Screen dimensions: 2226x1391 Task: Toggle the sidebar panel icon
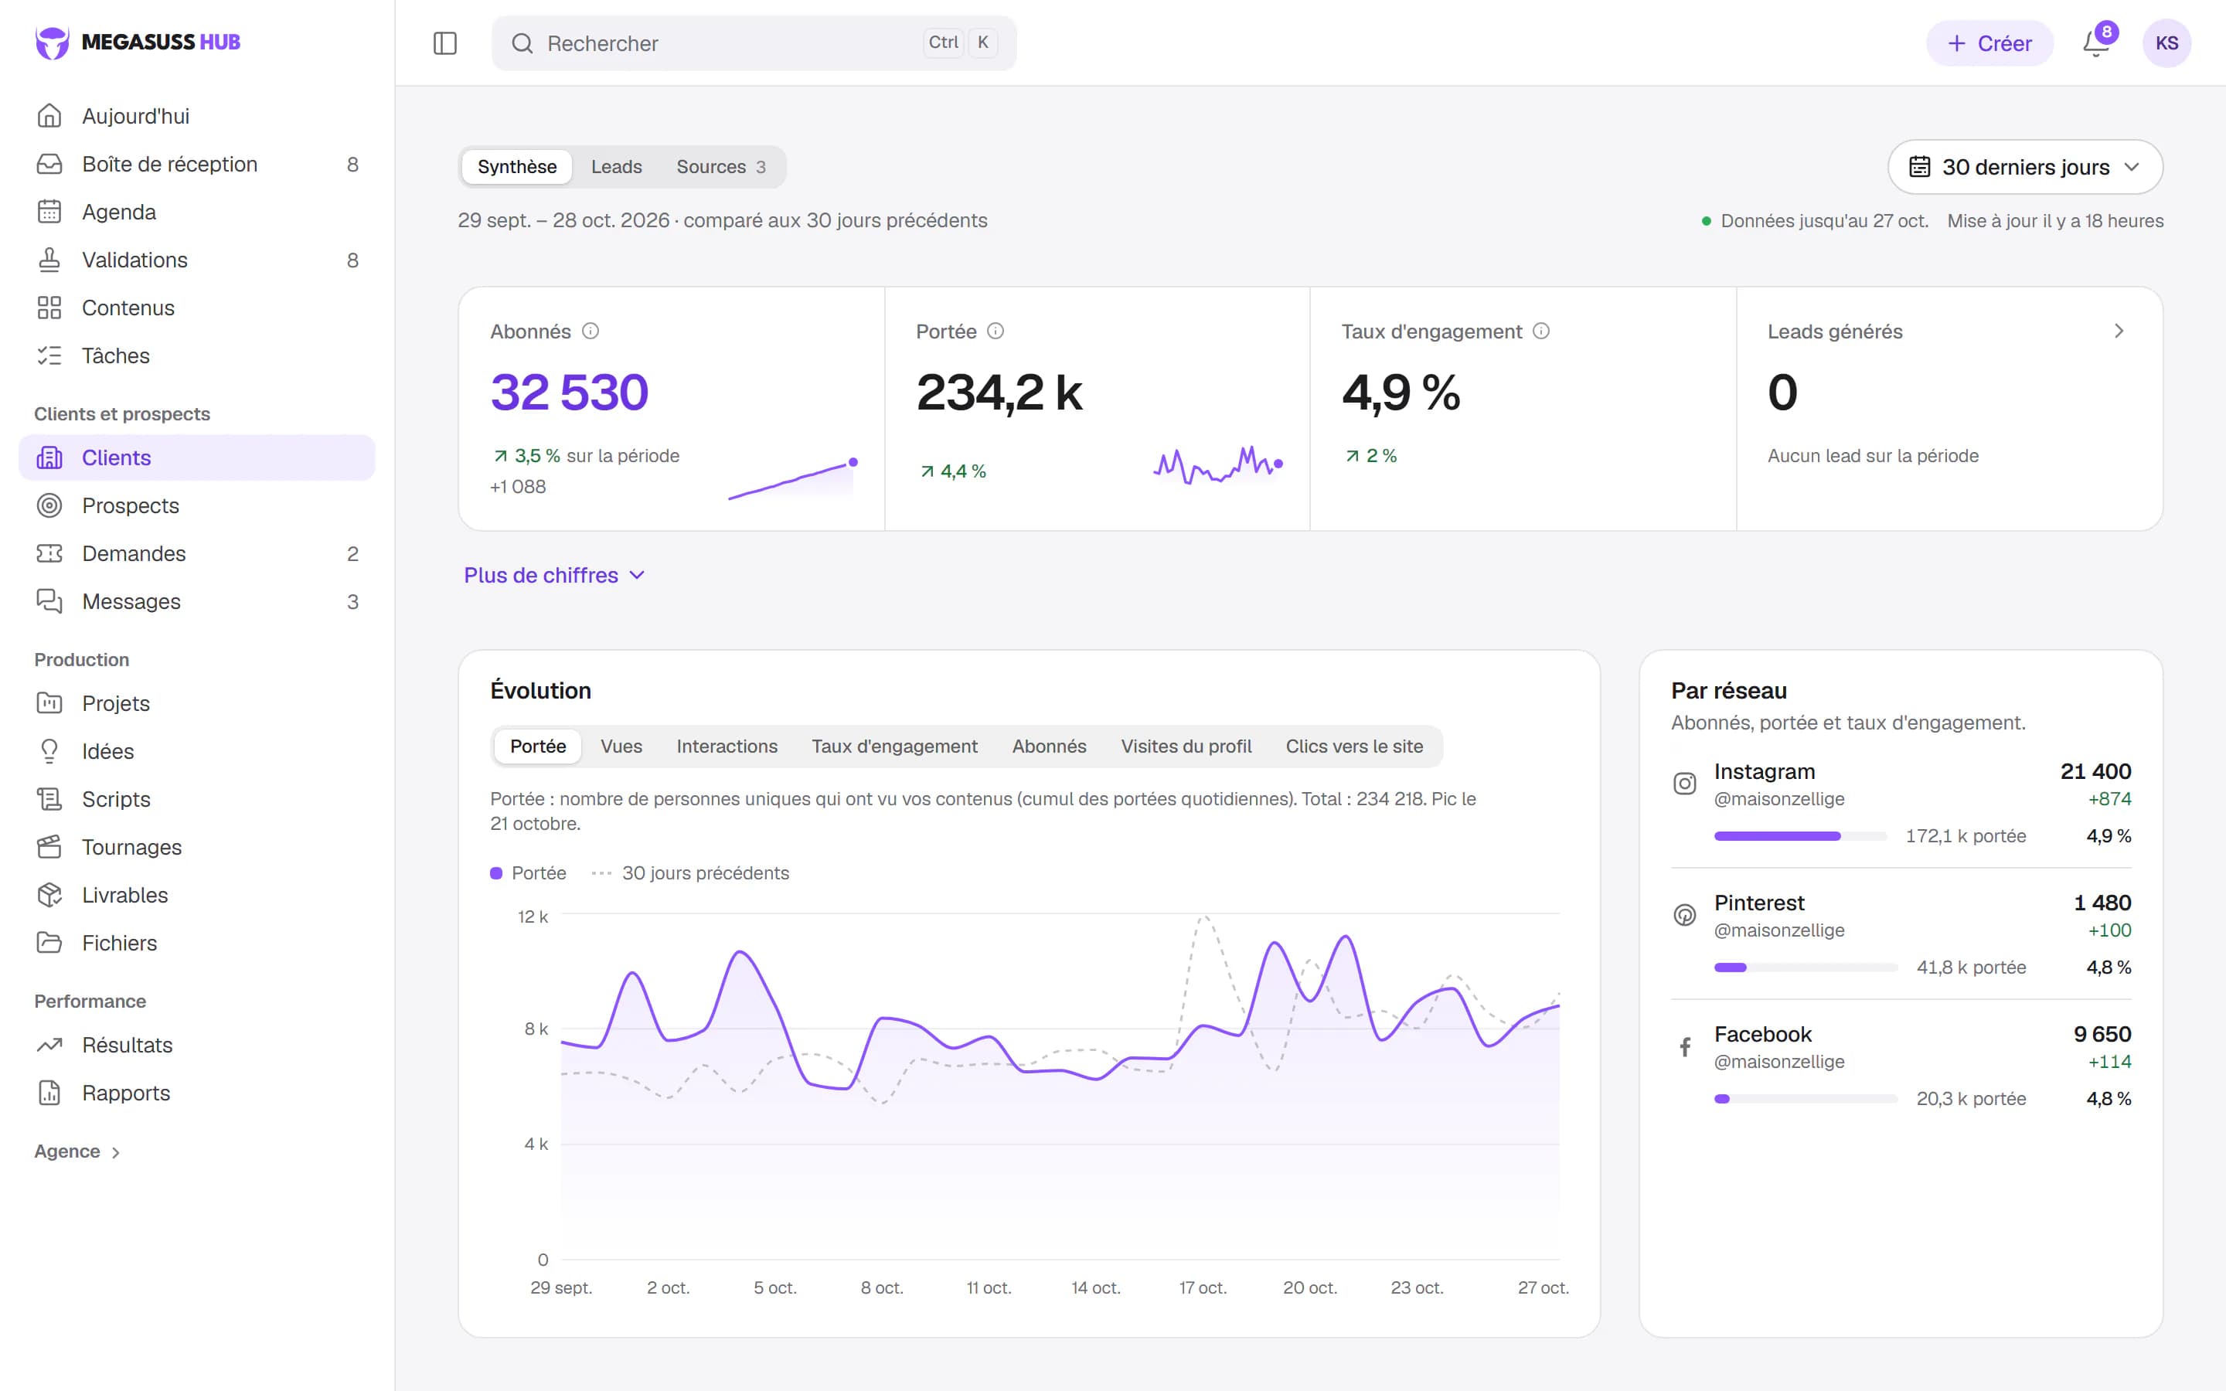[x=444, y=43]
